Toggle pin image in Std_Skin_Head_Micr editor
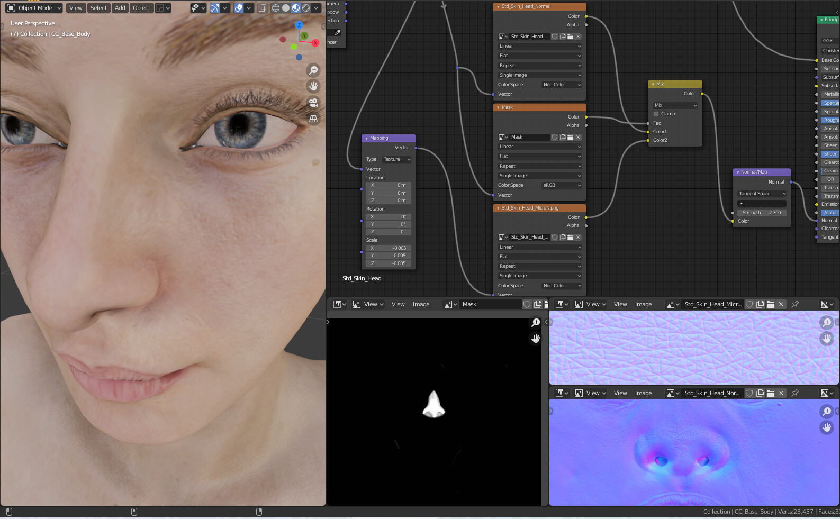 pos(795,304)
